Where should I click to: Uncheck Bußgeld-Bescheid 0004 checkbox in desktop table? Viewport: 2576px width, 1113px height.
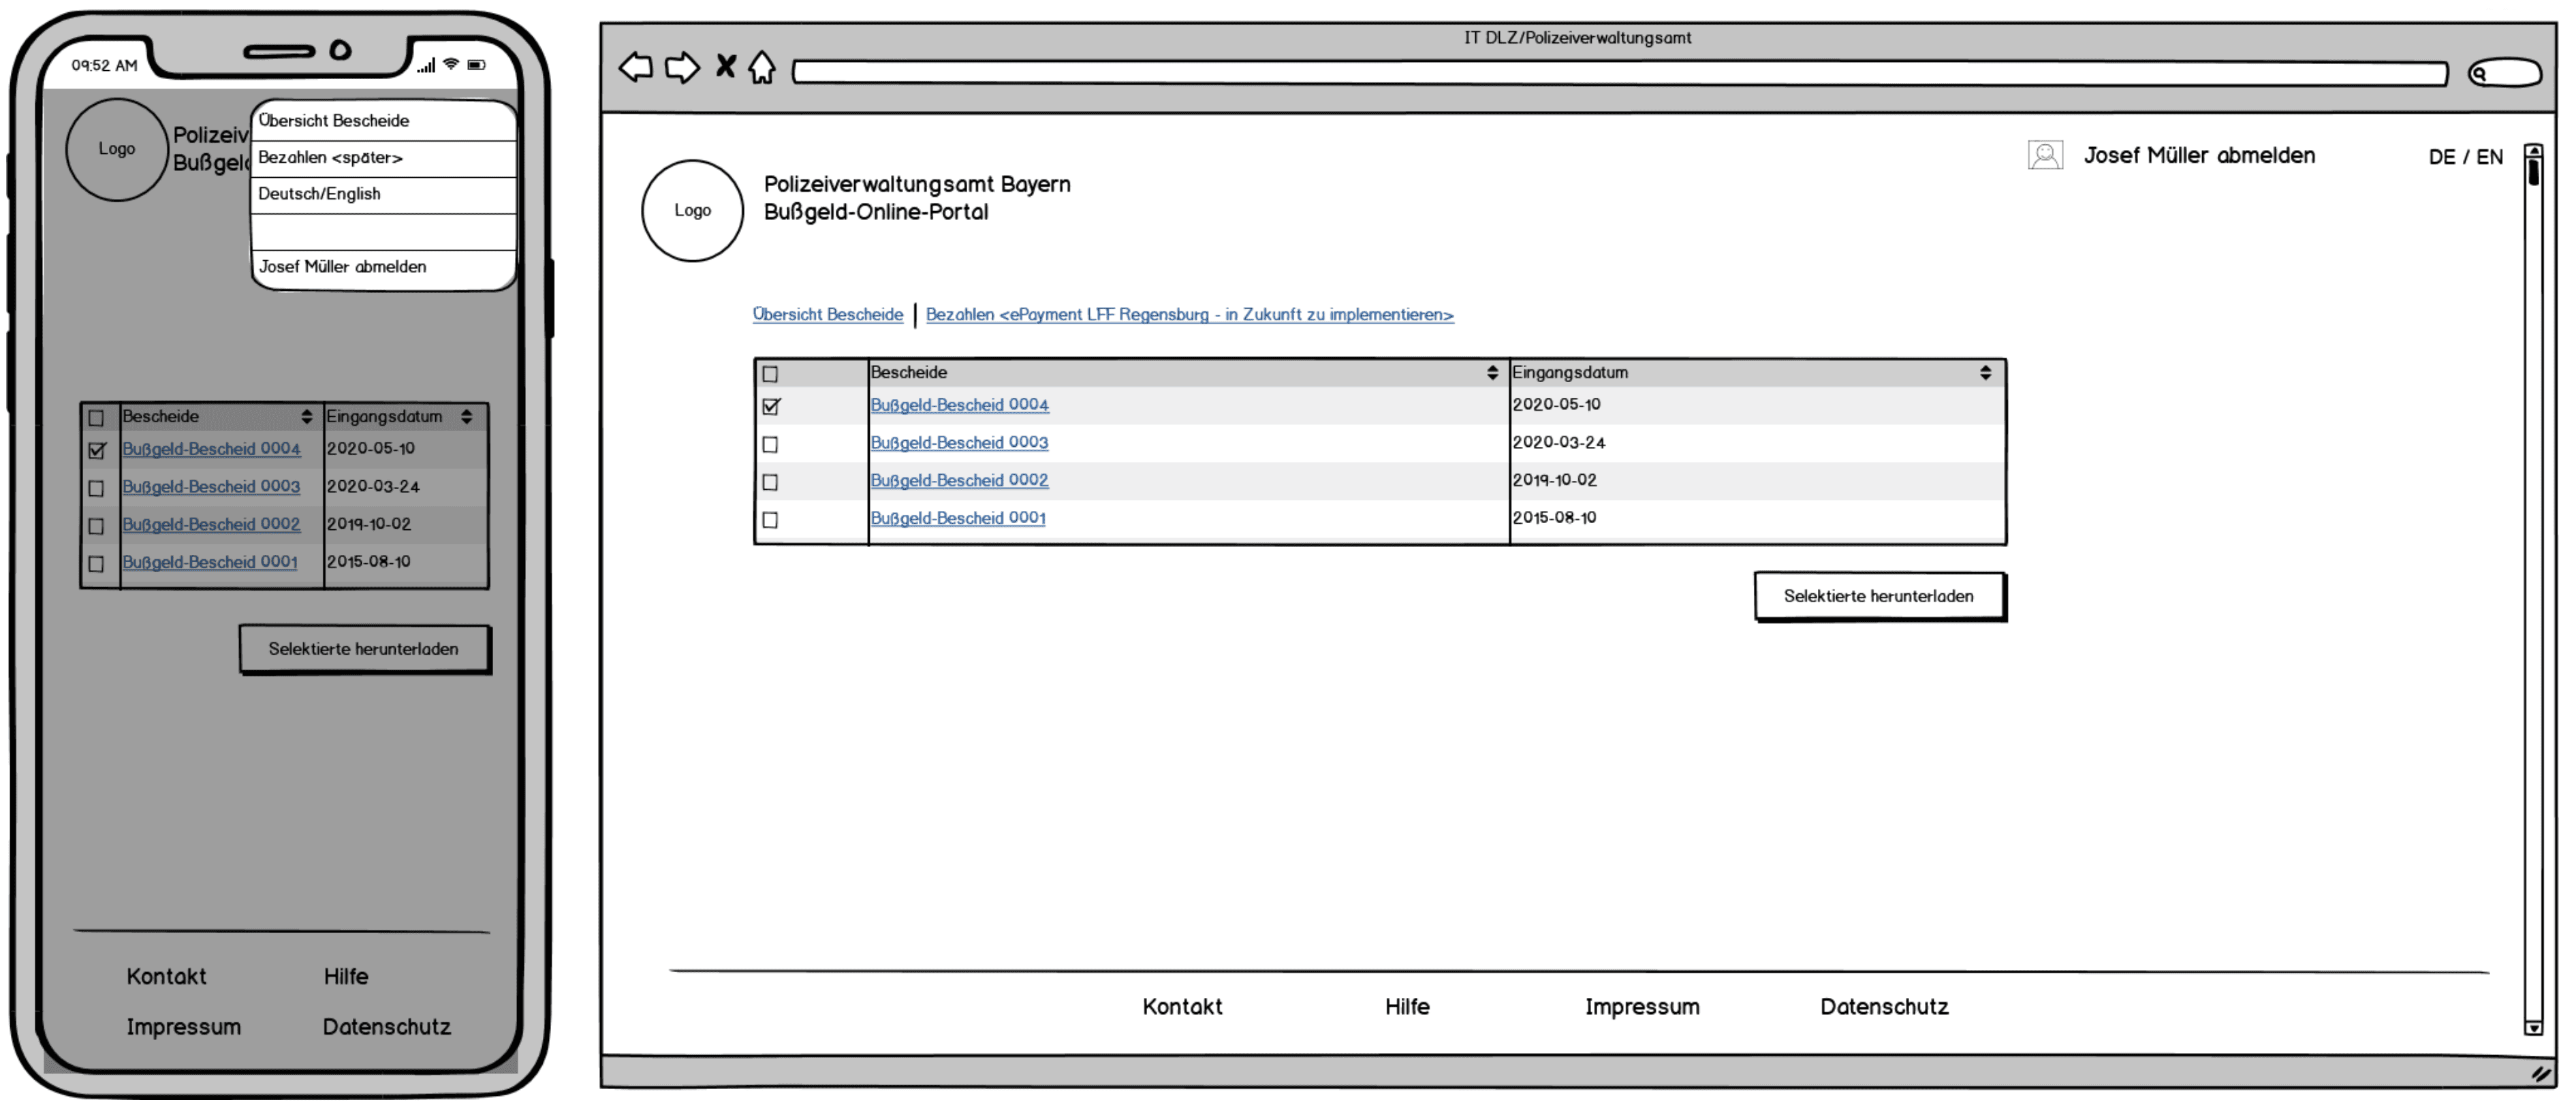(770, 407)
